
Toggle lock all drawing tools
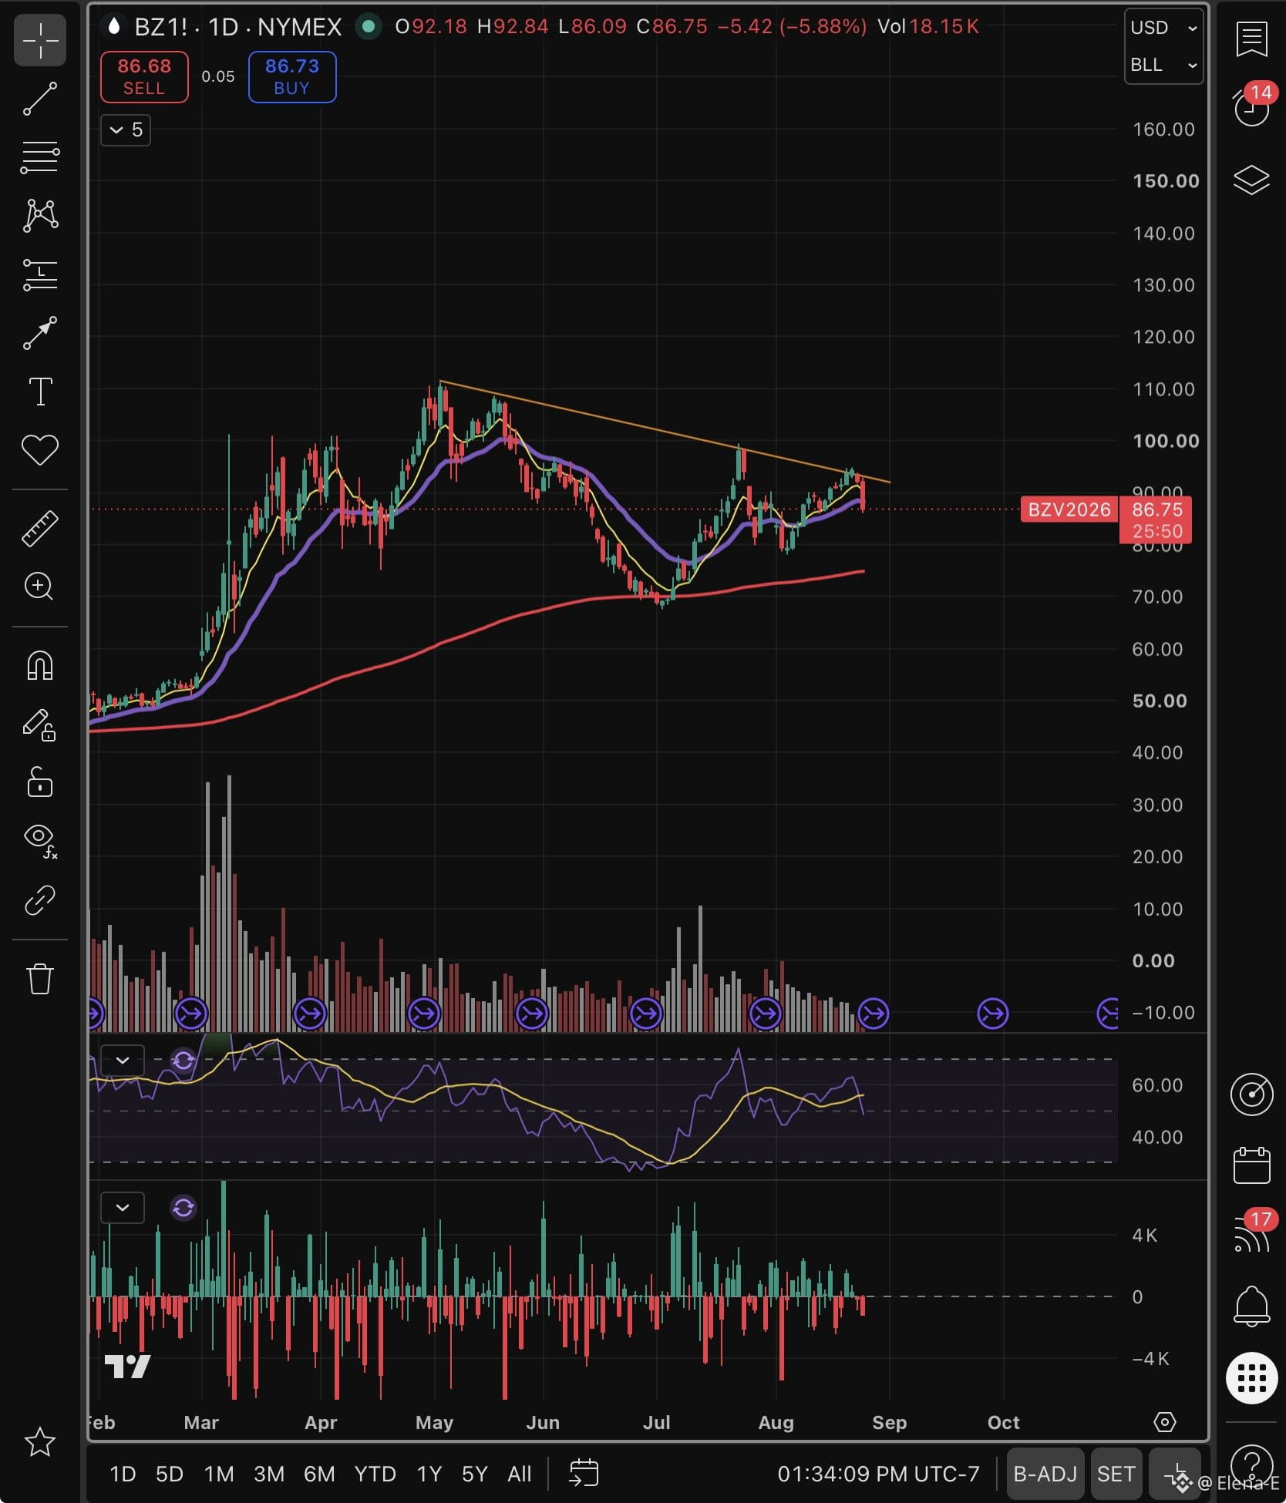[40, 782]
